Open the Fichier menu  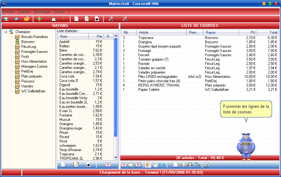pyautogui.click(x=9, y=12)
